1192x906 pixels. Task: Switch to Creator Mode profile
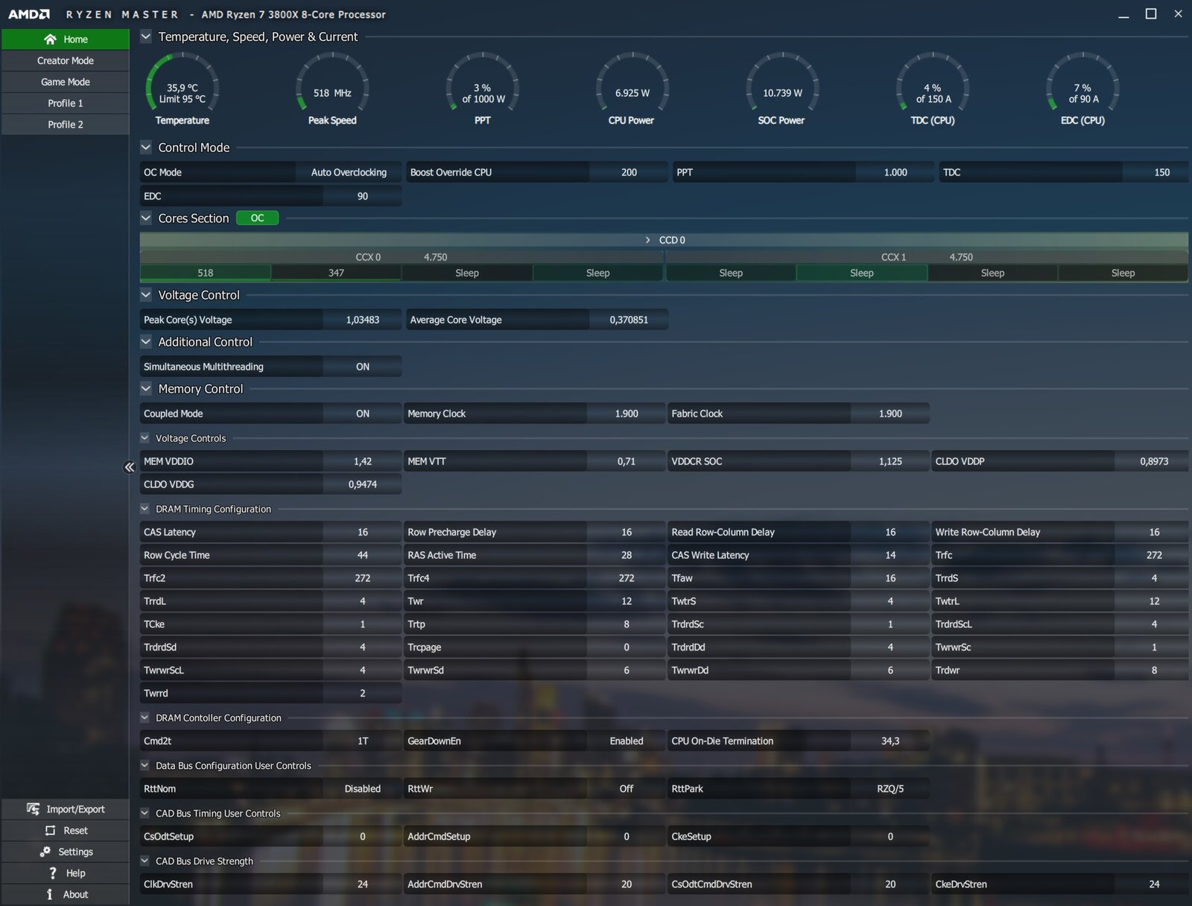[x=66, y=60]
